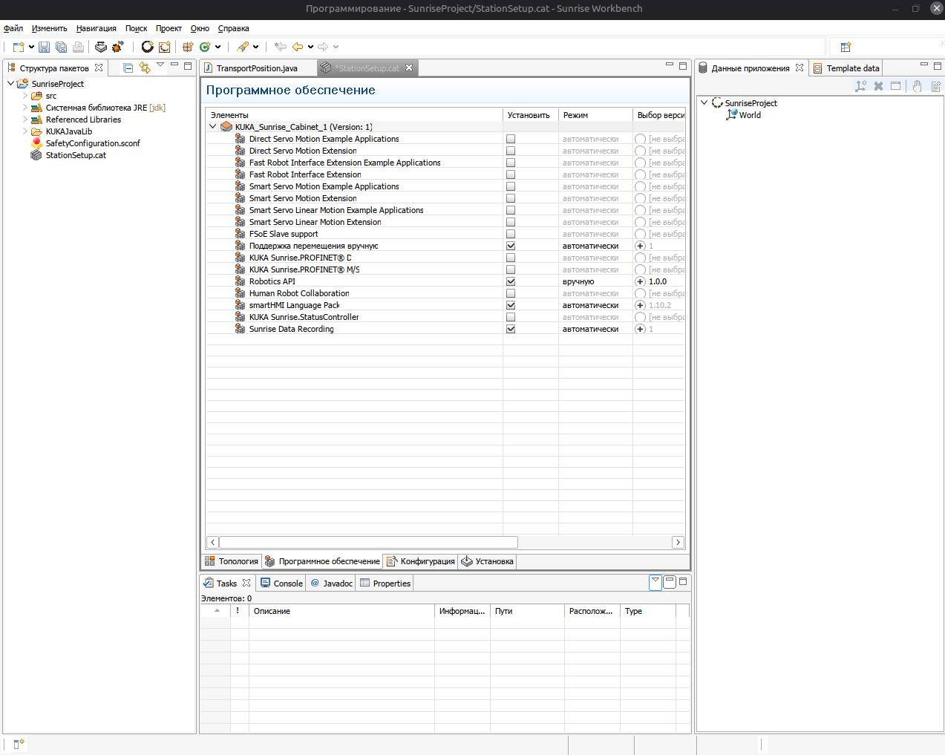Click the New Java class toolbar icon
Screen dimensions: 945x755
coord(205,47)
